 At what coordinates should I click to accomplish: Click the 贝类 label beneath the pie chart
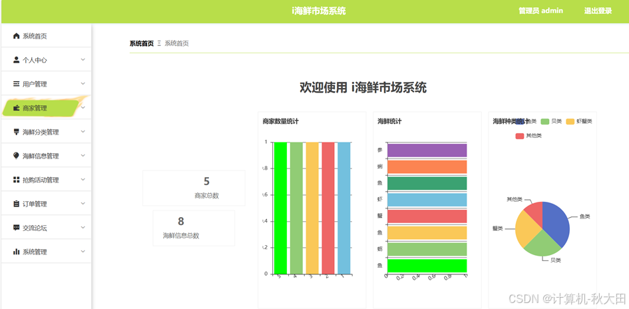(x=556, y=260)
